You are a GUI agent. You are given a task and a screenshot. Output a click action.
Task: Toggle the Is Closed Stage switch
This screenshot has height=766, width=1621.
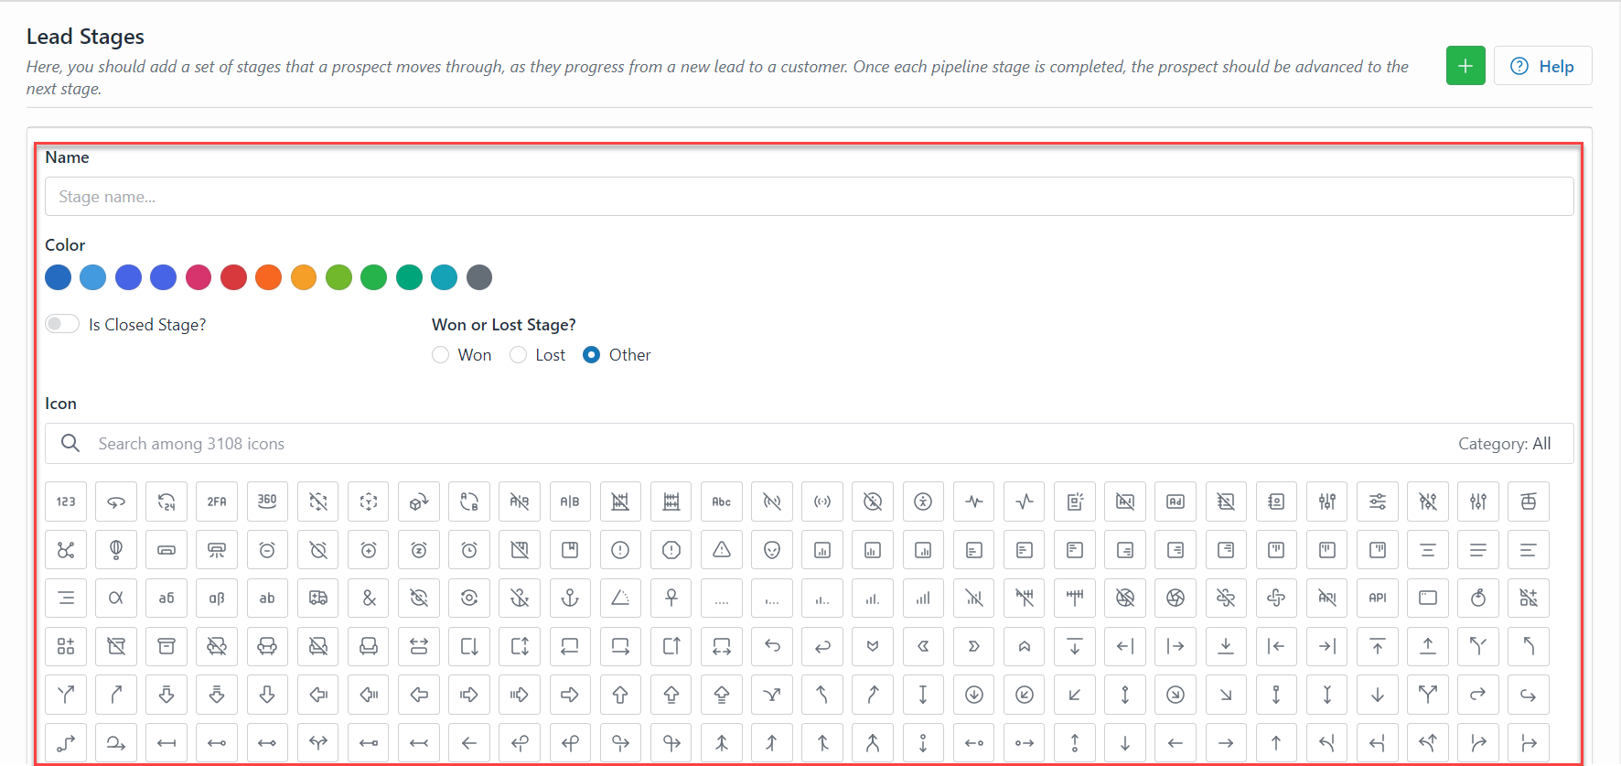click(62, 324)
